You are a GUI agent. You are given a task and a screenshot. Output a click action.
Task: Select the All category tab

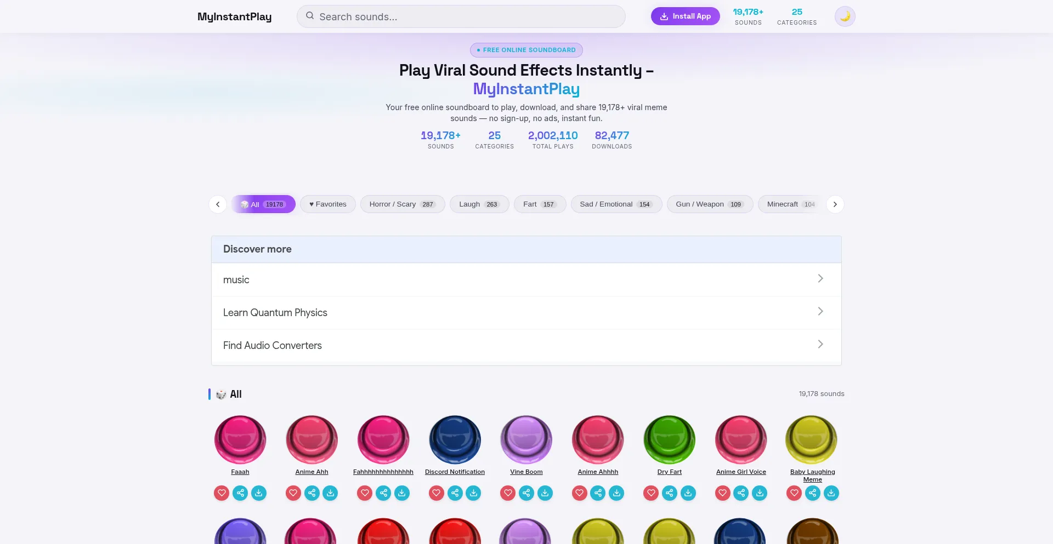coord(263,204)
